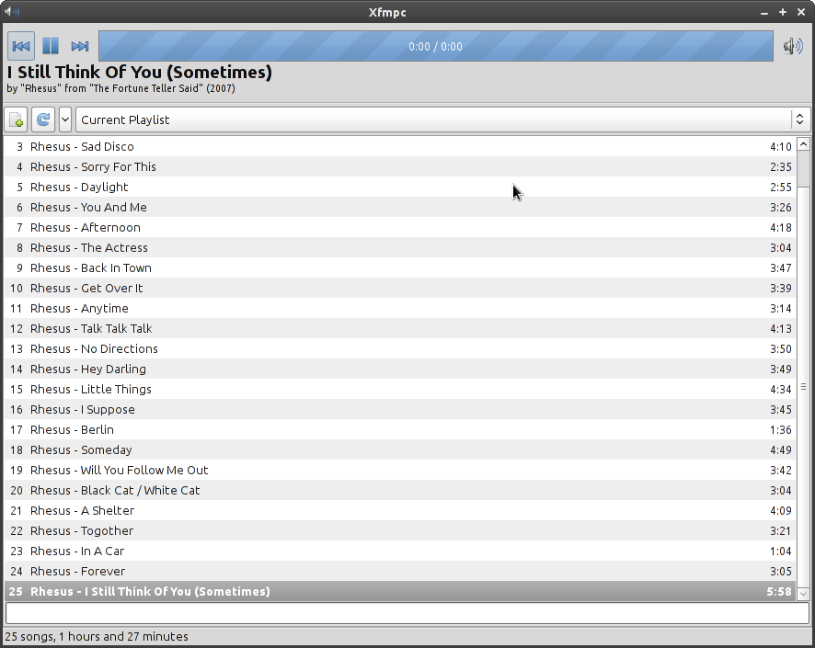Expand the small toolbar menu arrow
Screen dimensions: 815x648
65,120
